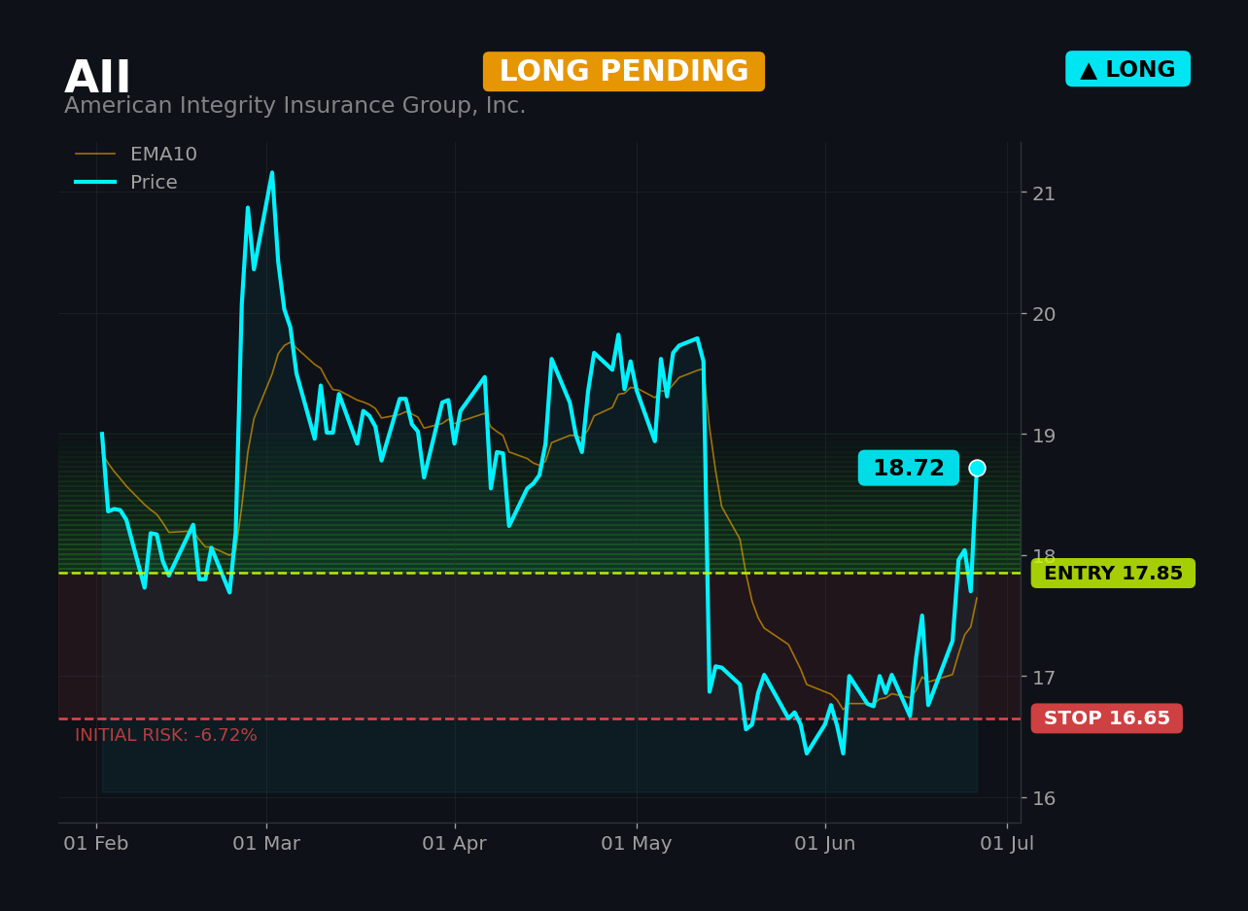Viewport: 1248px width, 911px height.
Task: Click the 20 price axis tick label
Action: [x=1044, y=314]
